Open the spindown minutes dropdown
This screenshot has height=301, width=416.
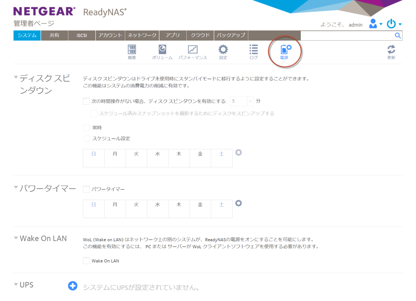250,101
